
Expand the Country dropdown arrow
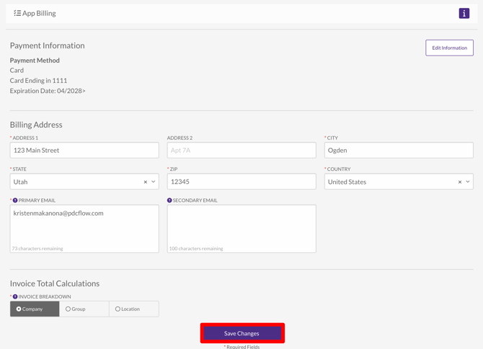pyautogui.click(x=468, y=182)
